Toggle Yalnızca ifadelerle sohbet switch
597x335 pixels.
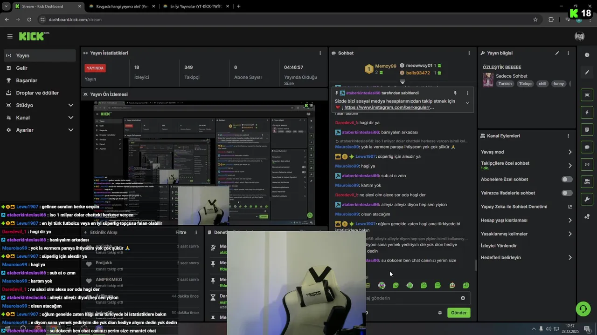click(567, 193)
